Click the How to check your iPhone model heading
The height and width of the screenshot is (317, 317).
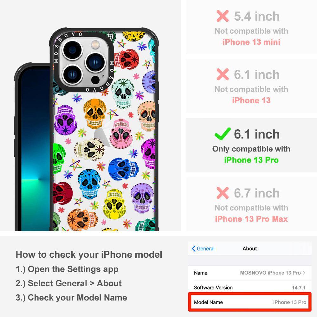pyautogui.click(x=89, y=254)
